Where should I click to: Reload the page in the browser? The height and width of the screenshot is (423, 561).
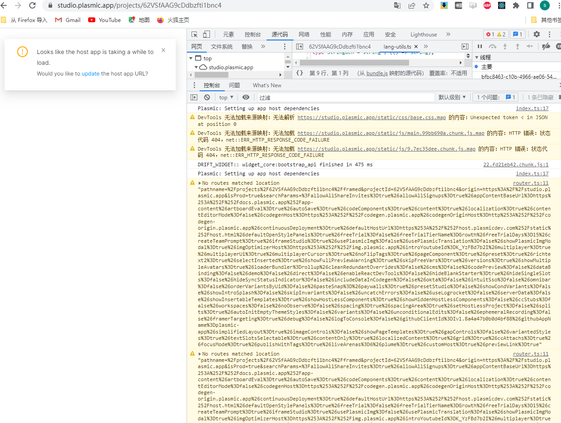32,6
